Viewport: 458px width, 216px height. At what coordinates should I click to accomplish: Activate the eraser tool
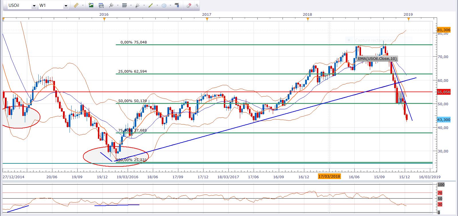pos(189,5)
